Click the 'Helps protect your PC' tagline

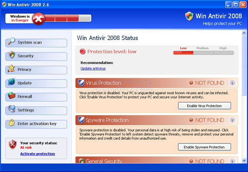222,24
